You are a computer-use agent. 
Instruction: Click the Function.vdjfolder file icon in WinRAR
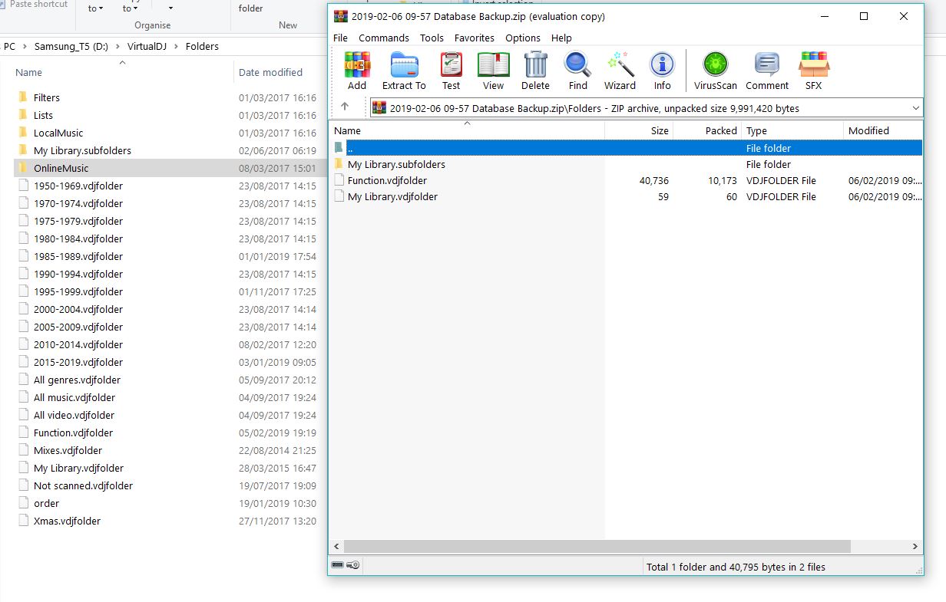pos(339,180)
